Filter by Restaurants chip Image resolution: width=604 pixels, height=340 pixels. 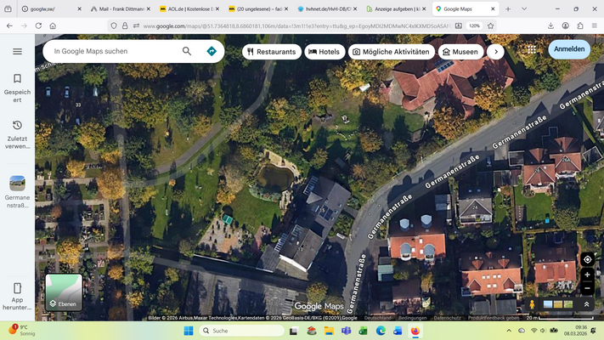tap(271, 52)
